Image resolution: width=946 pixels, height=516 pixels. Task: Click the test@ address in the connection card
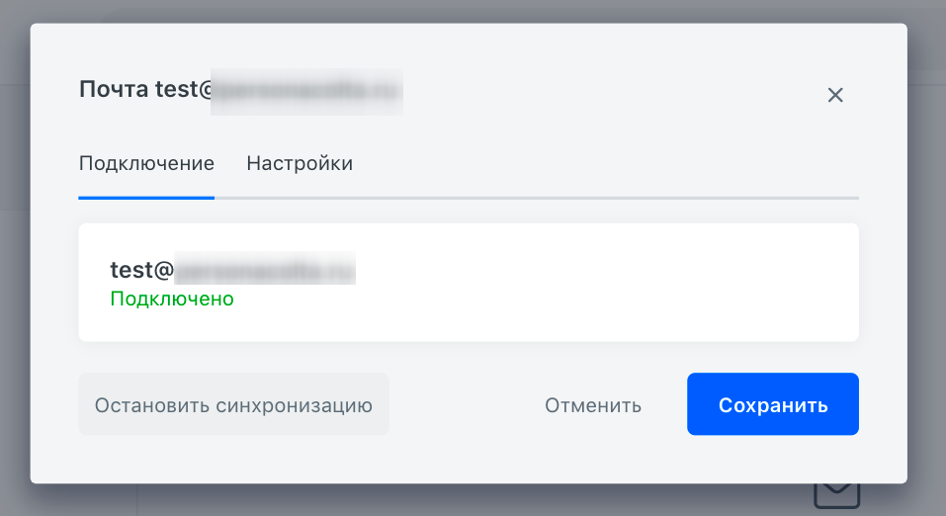[x=141, y=269]
